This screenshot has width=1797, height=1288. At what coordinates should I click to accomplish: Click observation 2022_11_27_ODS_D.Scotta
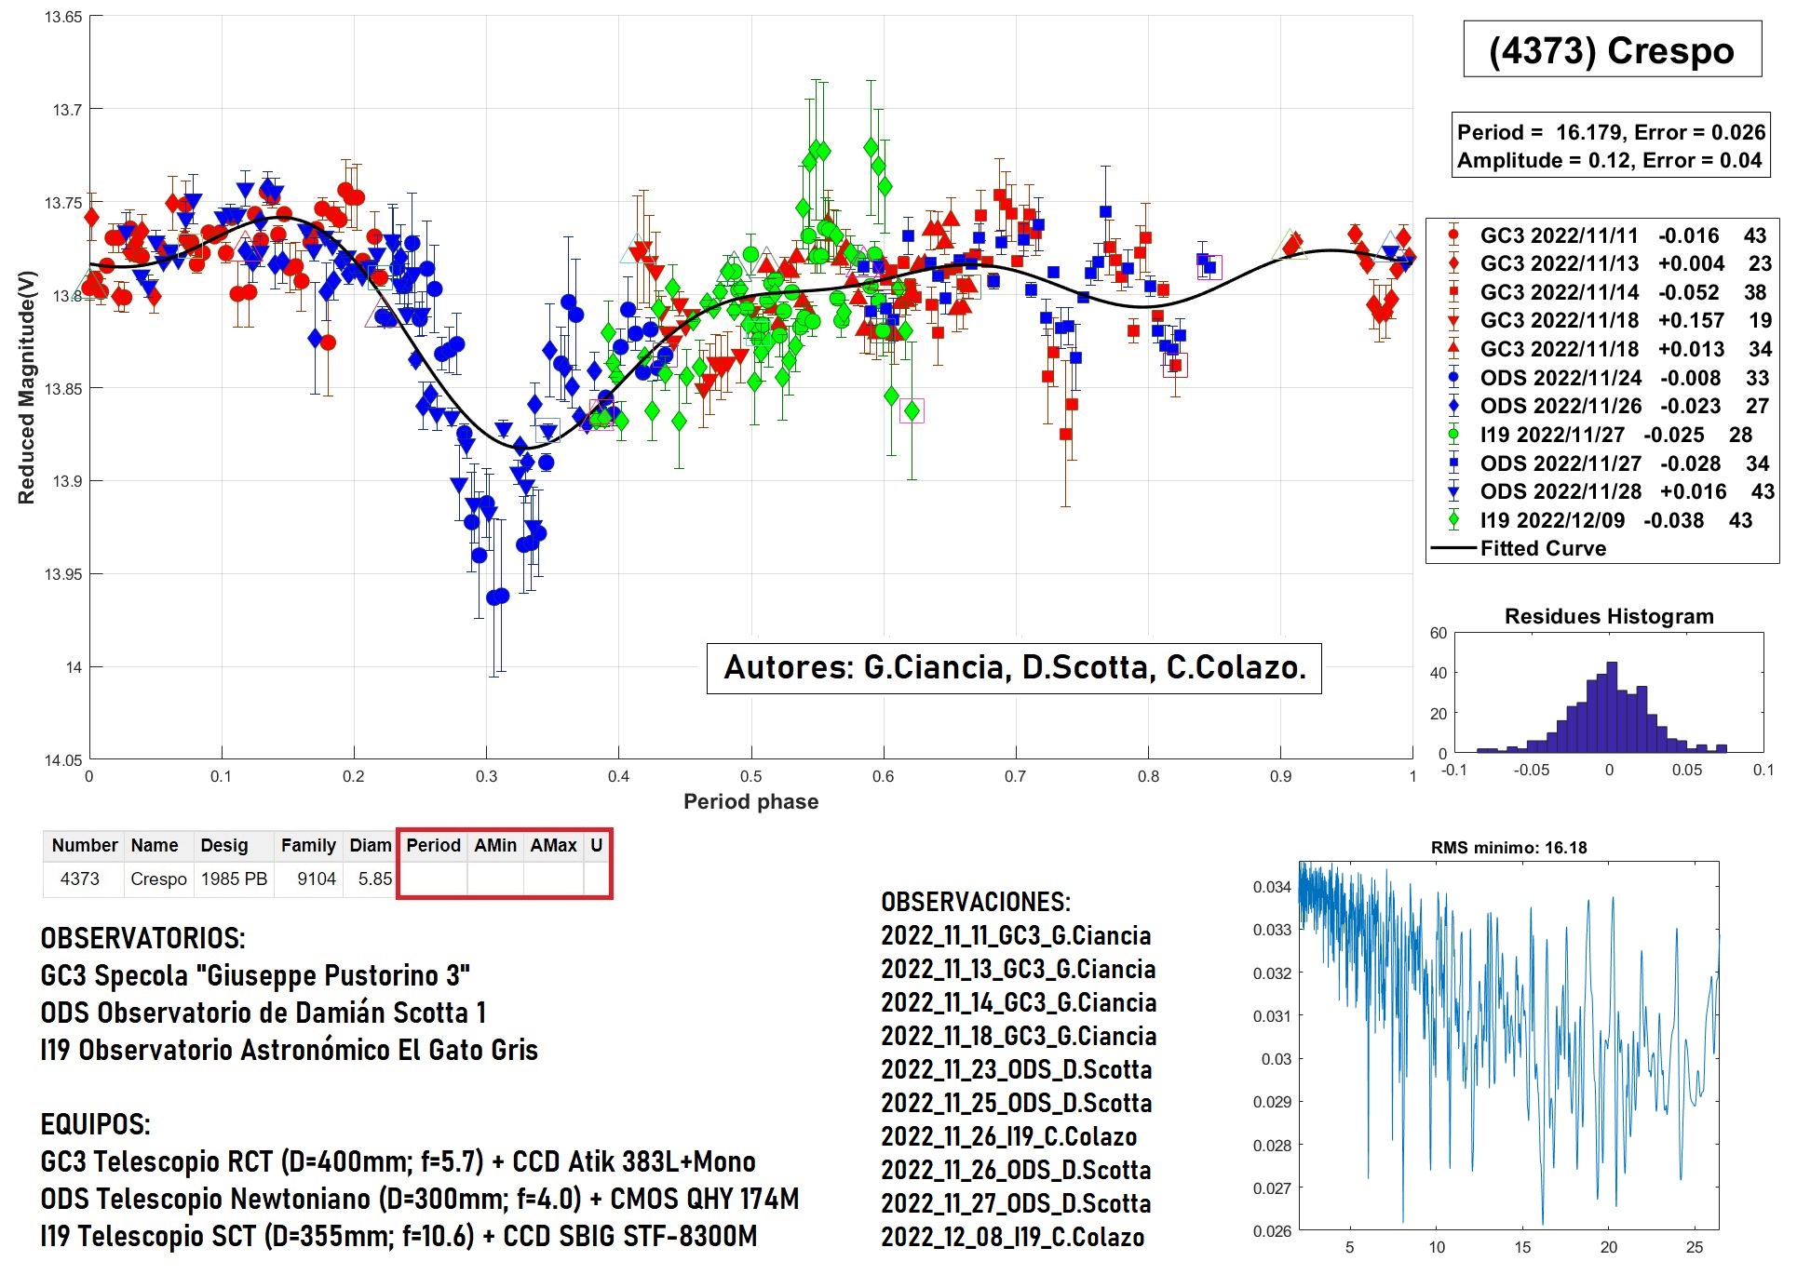[1017, 1203]
